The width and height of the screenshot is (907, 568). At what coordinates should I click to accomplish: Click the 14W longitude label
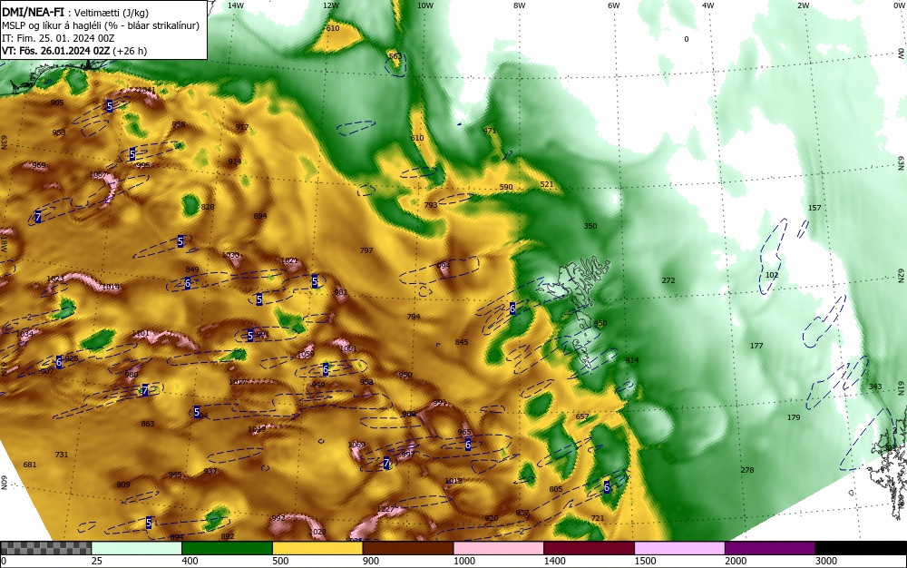click(236, 5)
